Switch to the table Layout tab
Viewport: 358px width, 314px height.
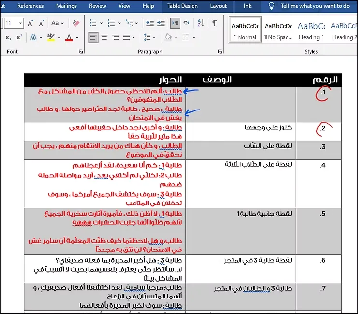(219, 6)
